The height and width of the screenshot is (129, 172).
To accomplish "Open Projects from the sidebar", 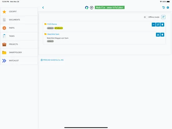I will pyautogui.click(x=19, y=44).
